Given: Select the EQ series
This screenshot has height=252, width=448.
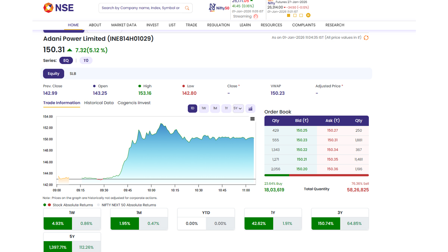Looking at the screenshot, I should click(66, 60).
